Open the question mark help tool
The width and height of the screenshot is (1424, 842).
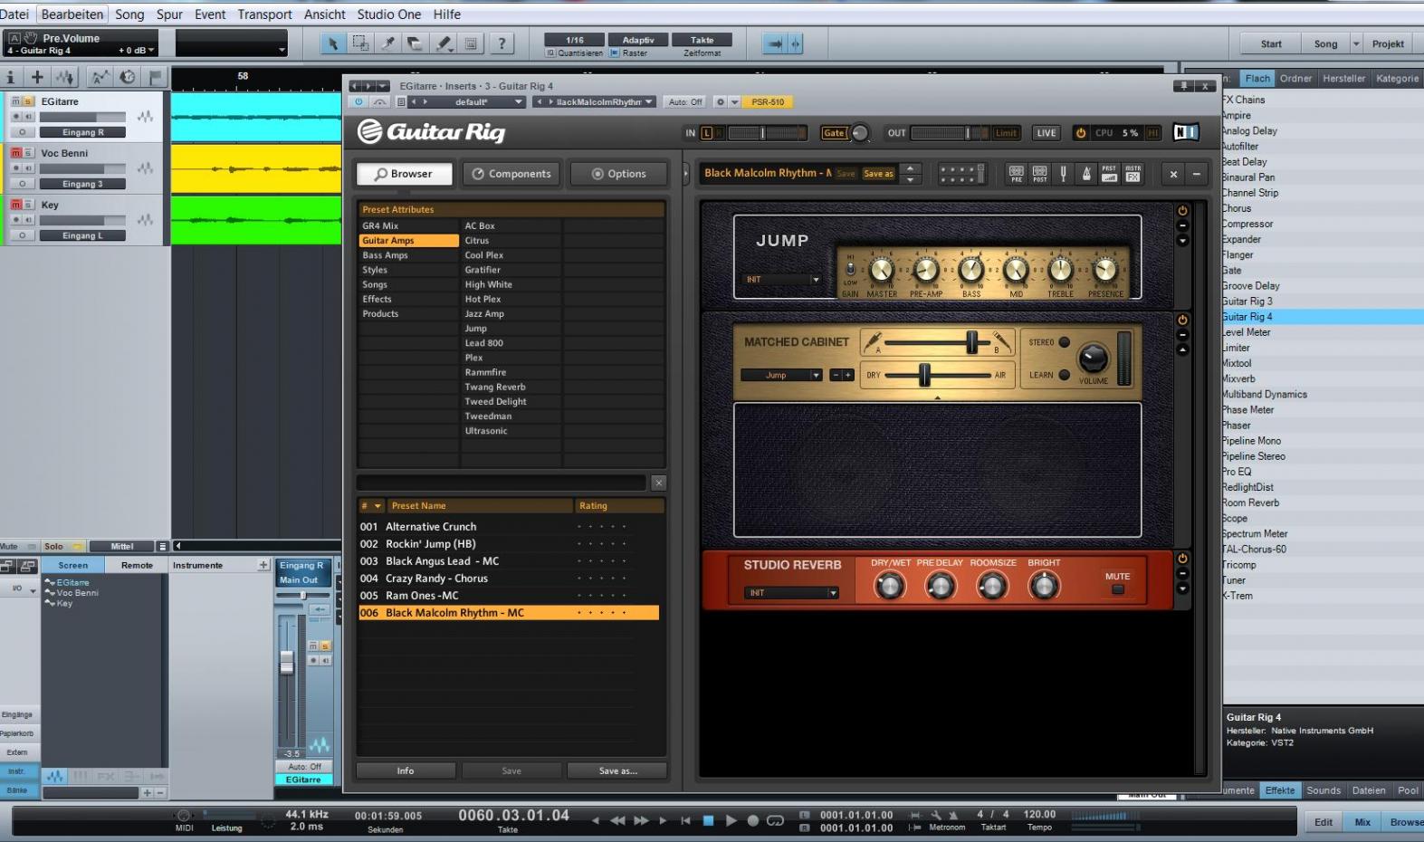point(502,43)
